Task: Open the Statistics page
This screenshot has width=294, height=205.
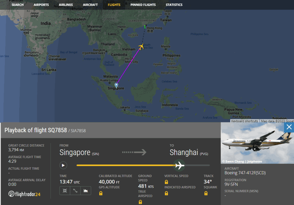Action: 174,5
